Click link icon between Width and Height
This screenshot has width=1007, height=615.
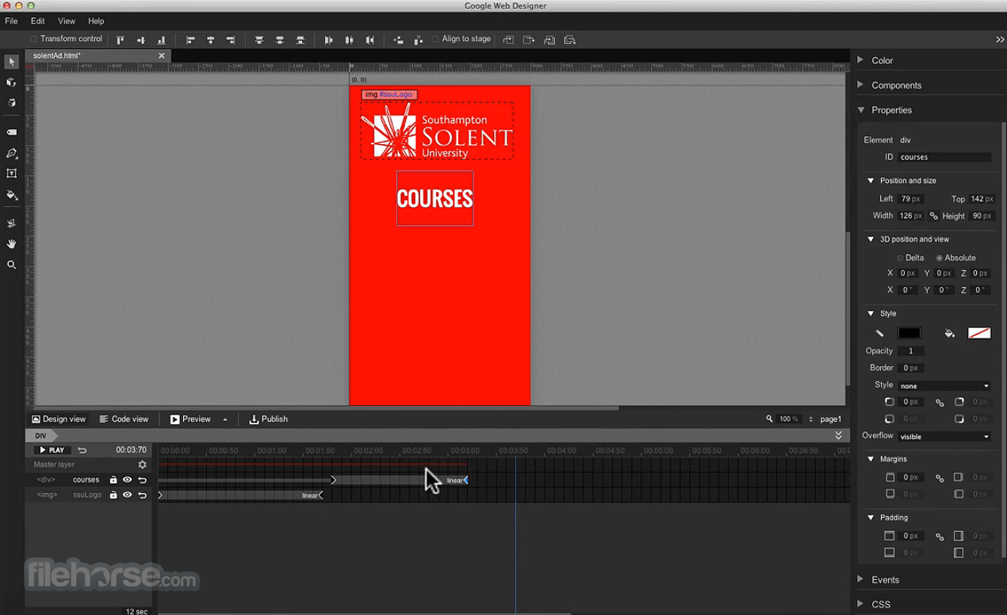tap(933, 216)
